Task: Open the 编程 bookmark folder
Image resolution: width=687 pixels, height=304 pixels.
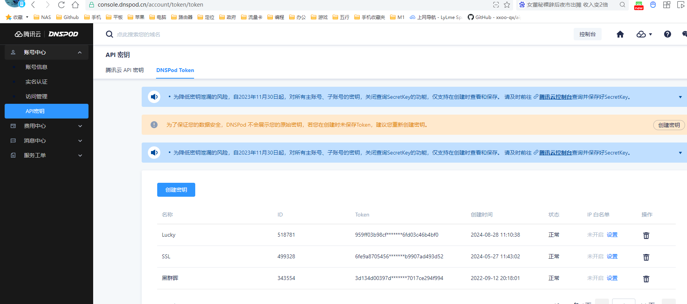Action: pos(276,17)
